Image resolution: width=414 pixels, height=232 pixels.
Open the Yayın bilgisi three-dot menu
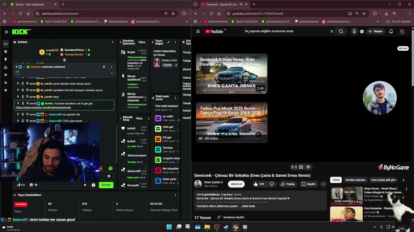tap(175, 42)
